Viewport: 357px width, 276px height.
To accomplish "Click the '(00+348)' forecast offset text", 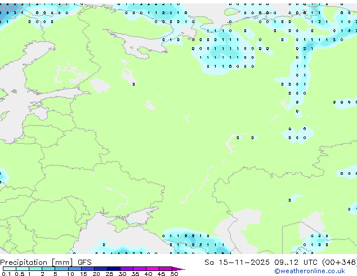I will (x=340, y=262).
